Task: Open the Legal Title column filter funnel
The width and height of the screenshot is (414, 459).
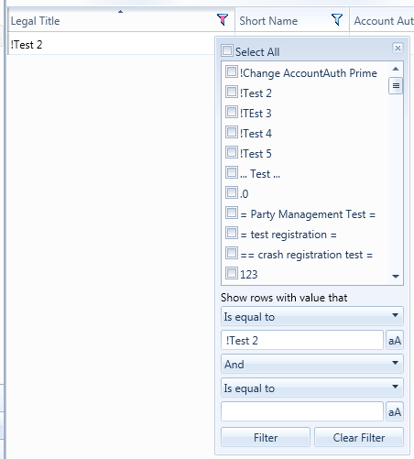Action: coord(223,20)
